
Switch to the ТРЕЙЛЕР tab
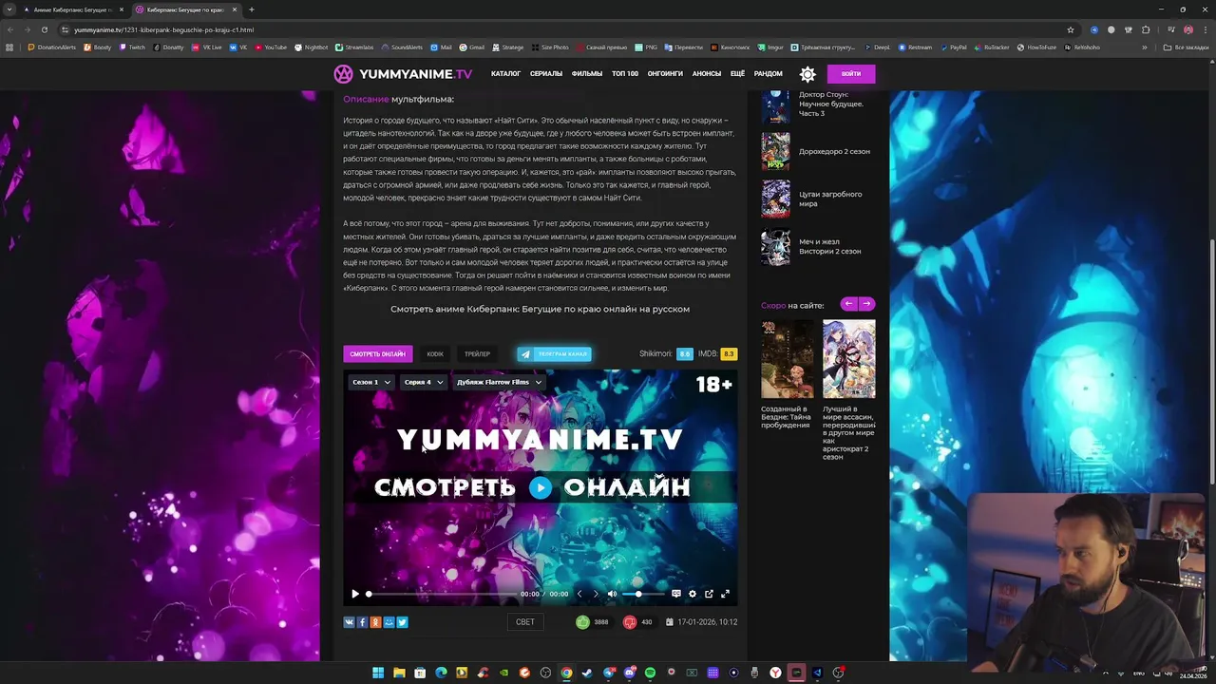tap(477, 354)
